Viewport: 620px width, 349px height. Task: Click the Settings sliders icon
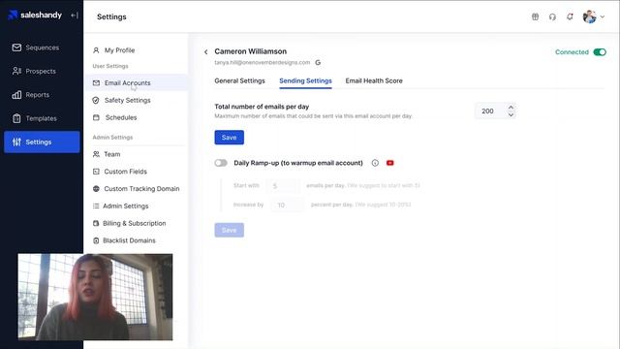[16, 143]
